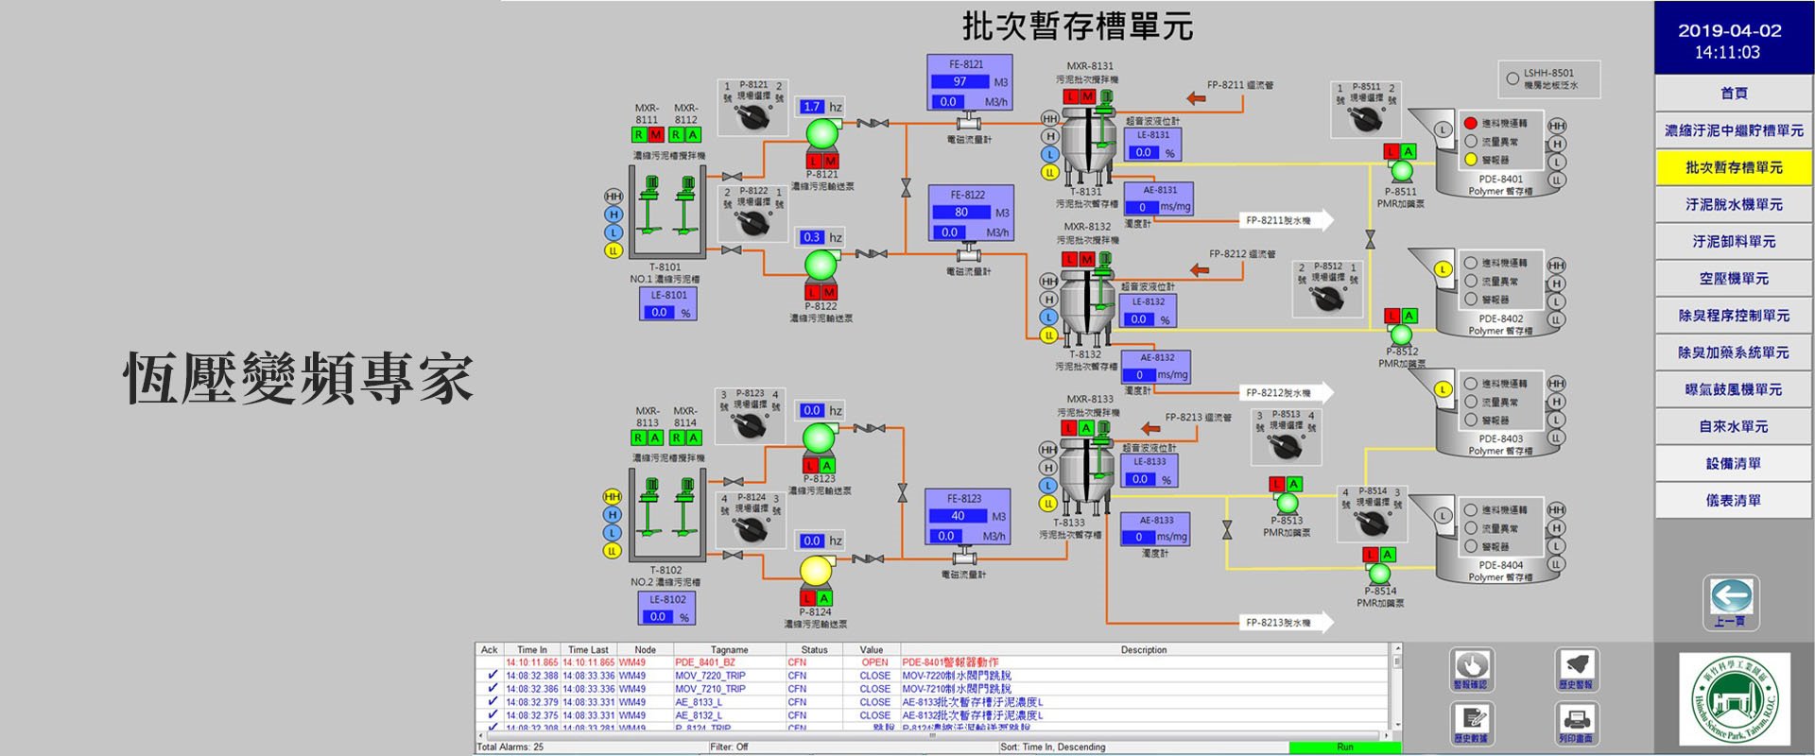
Task: Click the 警報確認 alarm acknowledge icon
Action: [x=1471, y=670]
